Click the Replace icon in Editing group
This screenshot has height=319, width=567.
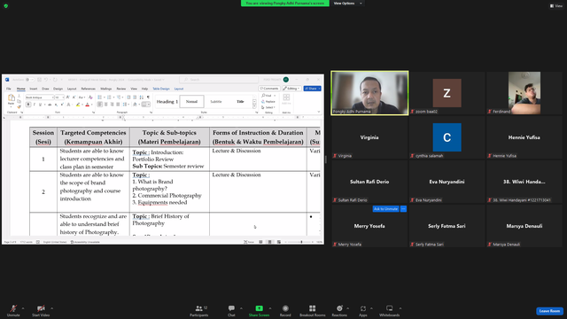tap(268, 102)
